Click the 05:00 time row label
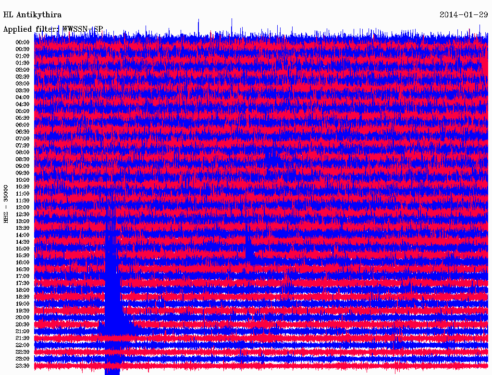This screenshot has width=492, height=375. coord(22,111)
